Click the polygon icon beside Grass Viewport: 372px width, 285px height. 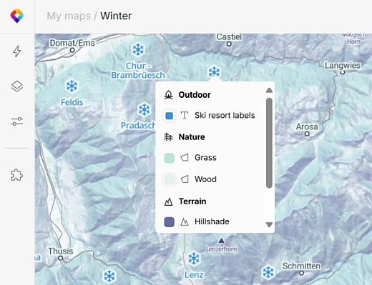pos(185,157)
